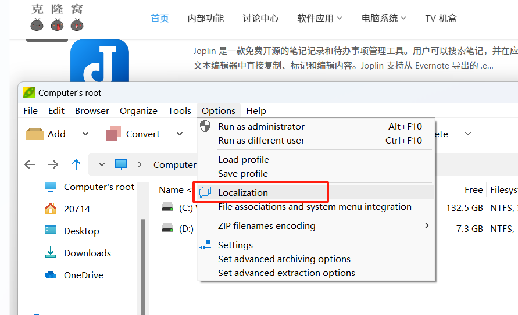
Task: Open the Organize menu
Action: tap(138, 110)
